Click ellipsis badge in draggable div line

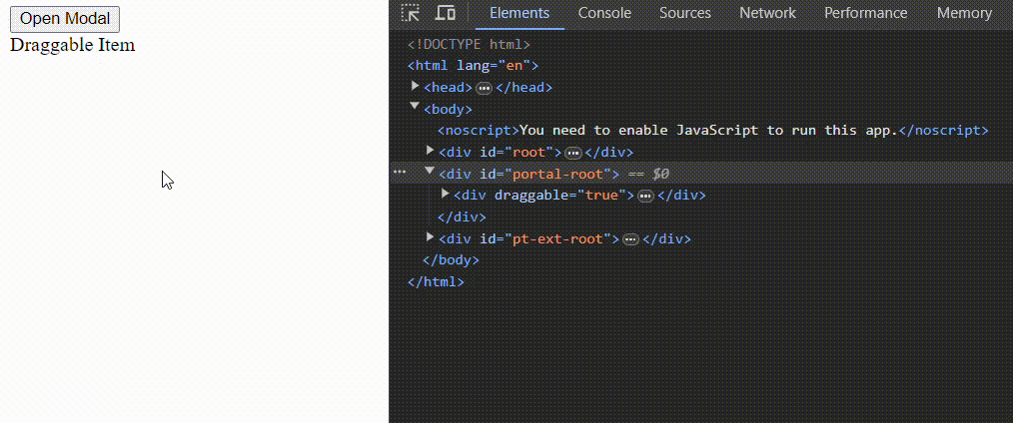point(645,196)
